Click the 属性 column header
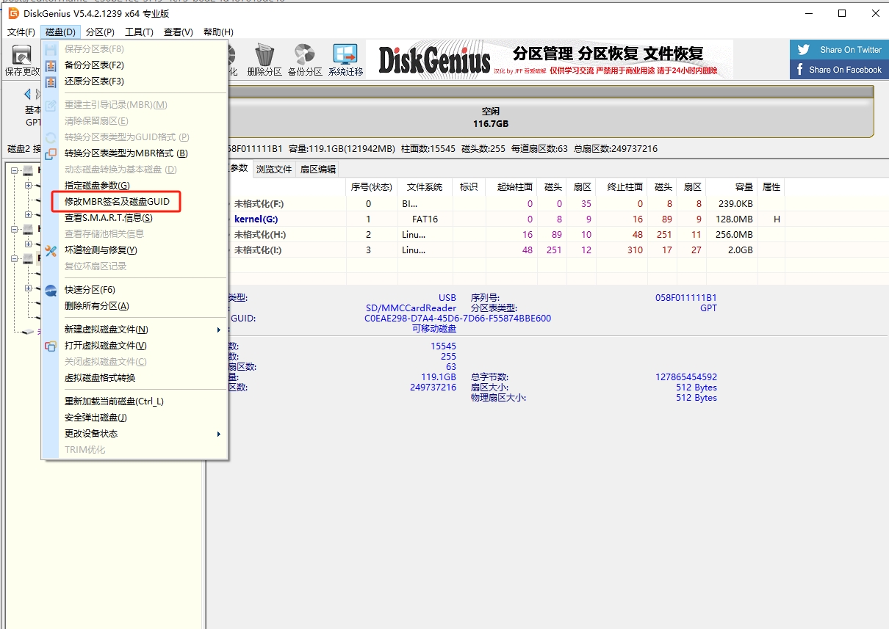 (x=771, y=187)
